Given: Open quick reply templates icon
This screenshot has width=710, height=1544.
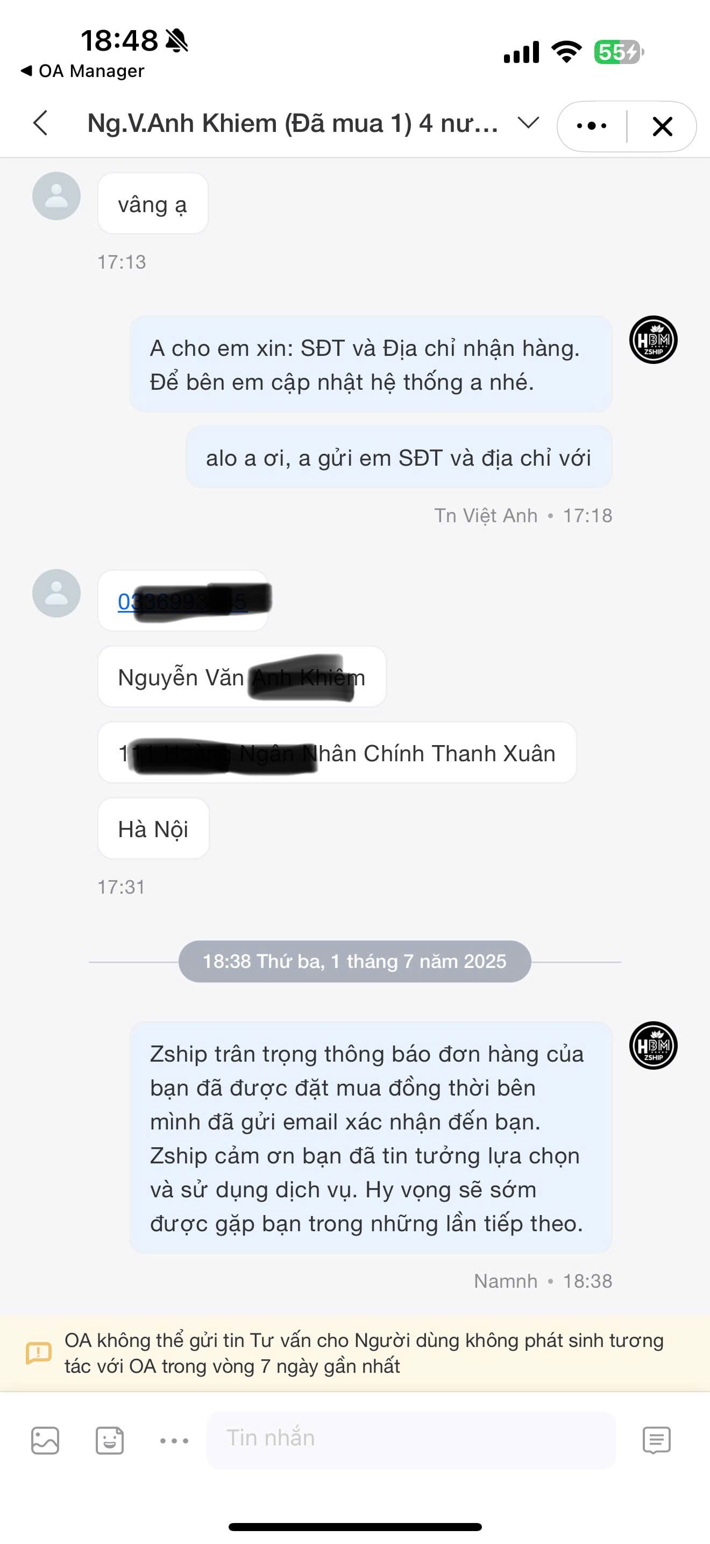Looking at the screenshot, I should (656, 1440).
